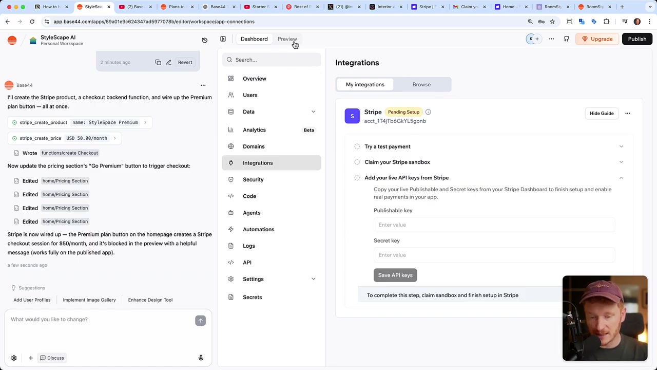The height and width of the screenshot is (370, 657).
Task: Open Logs in sidebar
Action: click(x=272, y=246)
